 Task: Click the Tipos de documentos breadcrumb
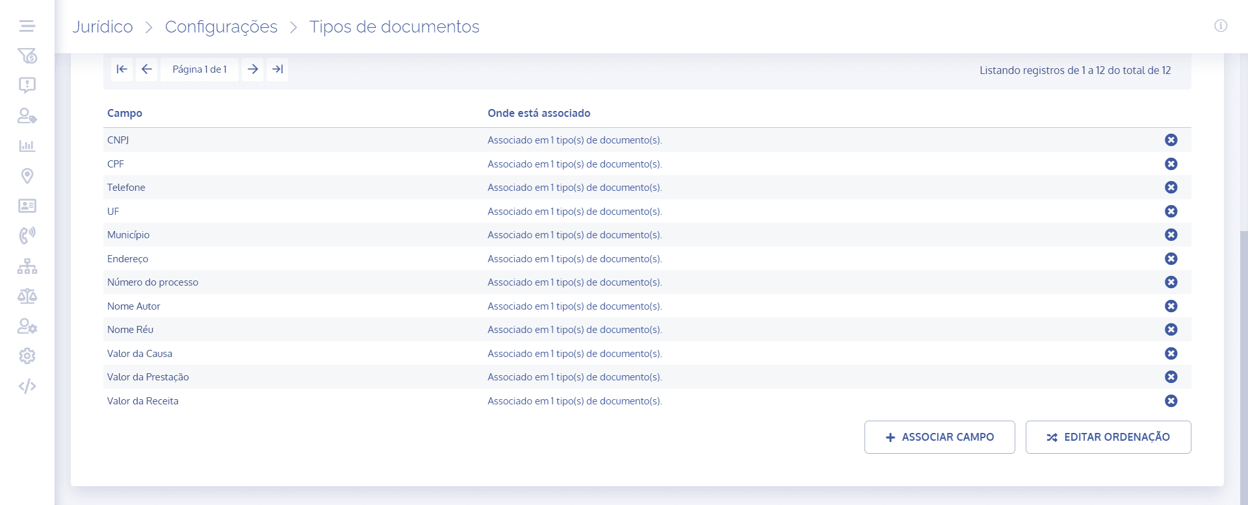395,27
